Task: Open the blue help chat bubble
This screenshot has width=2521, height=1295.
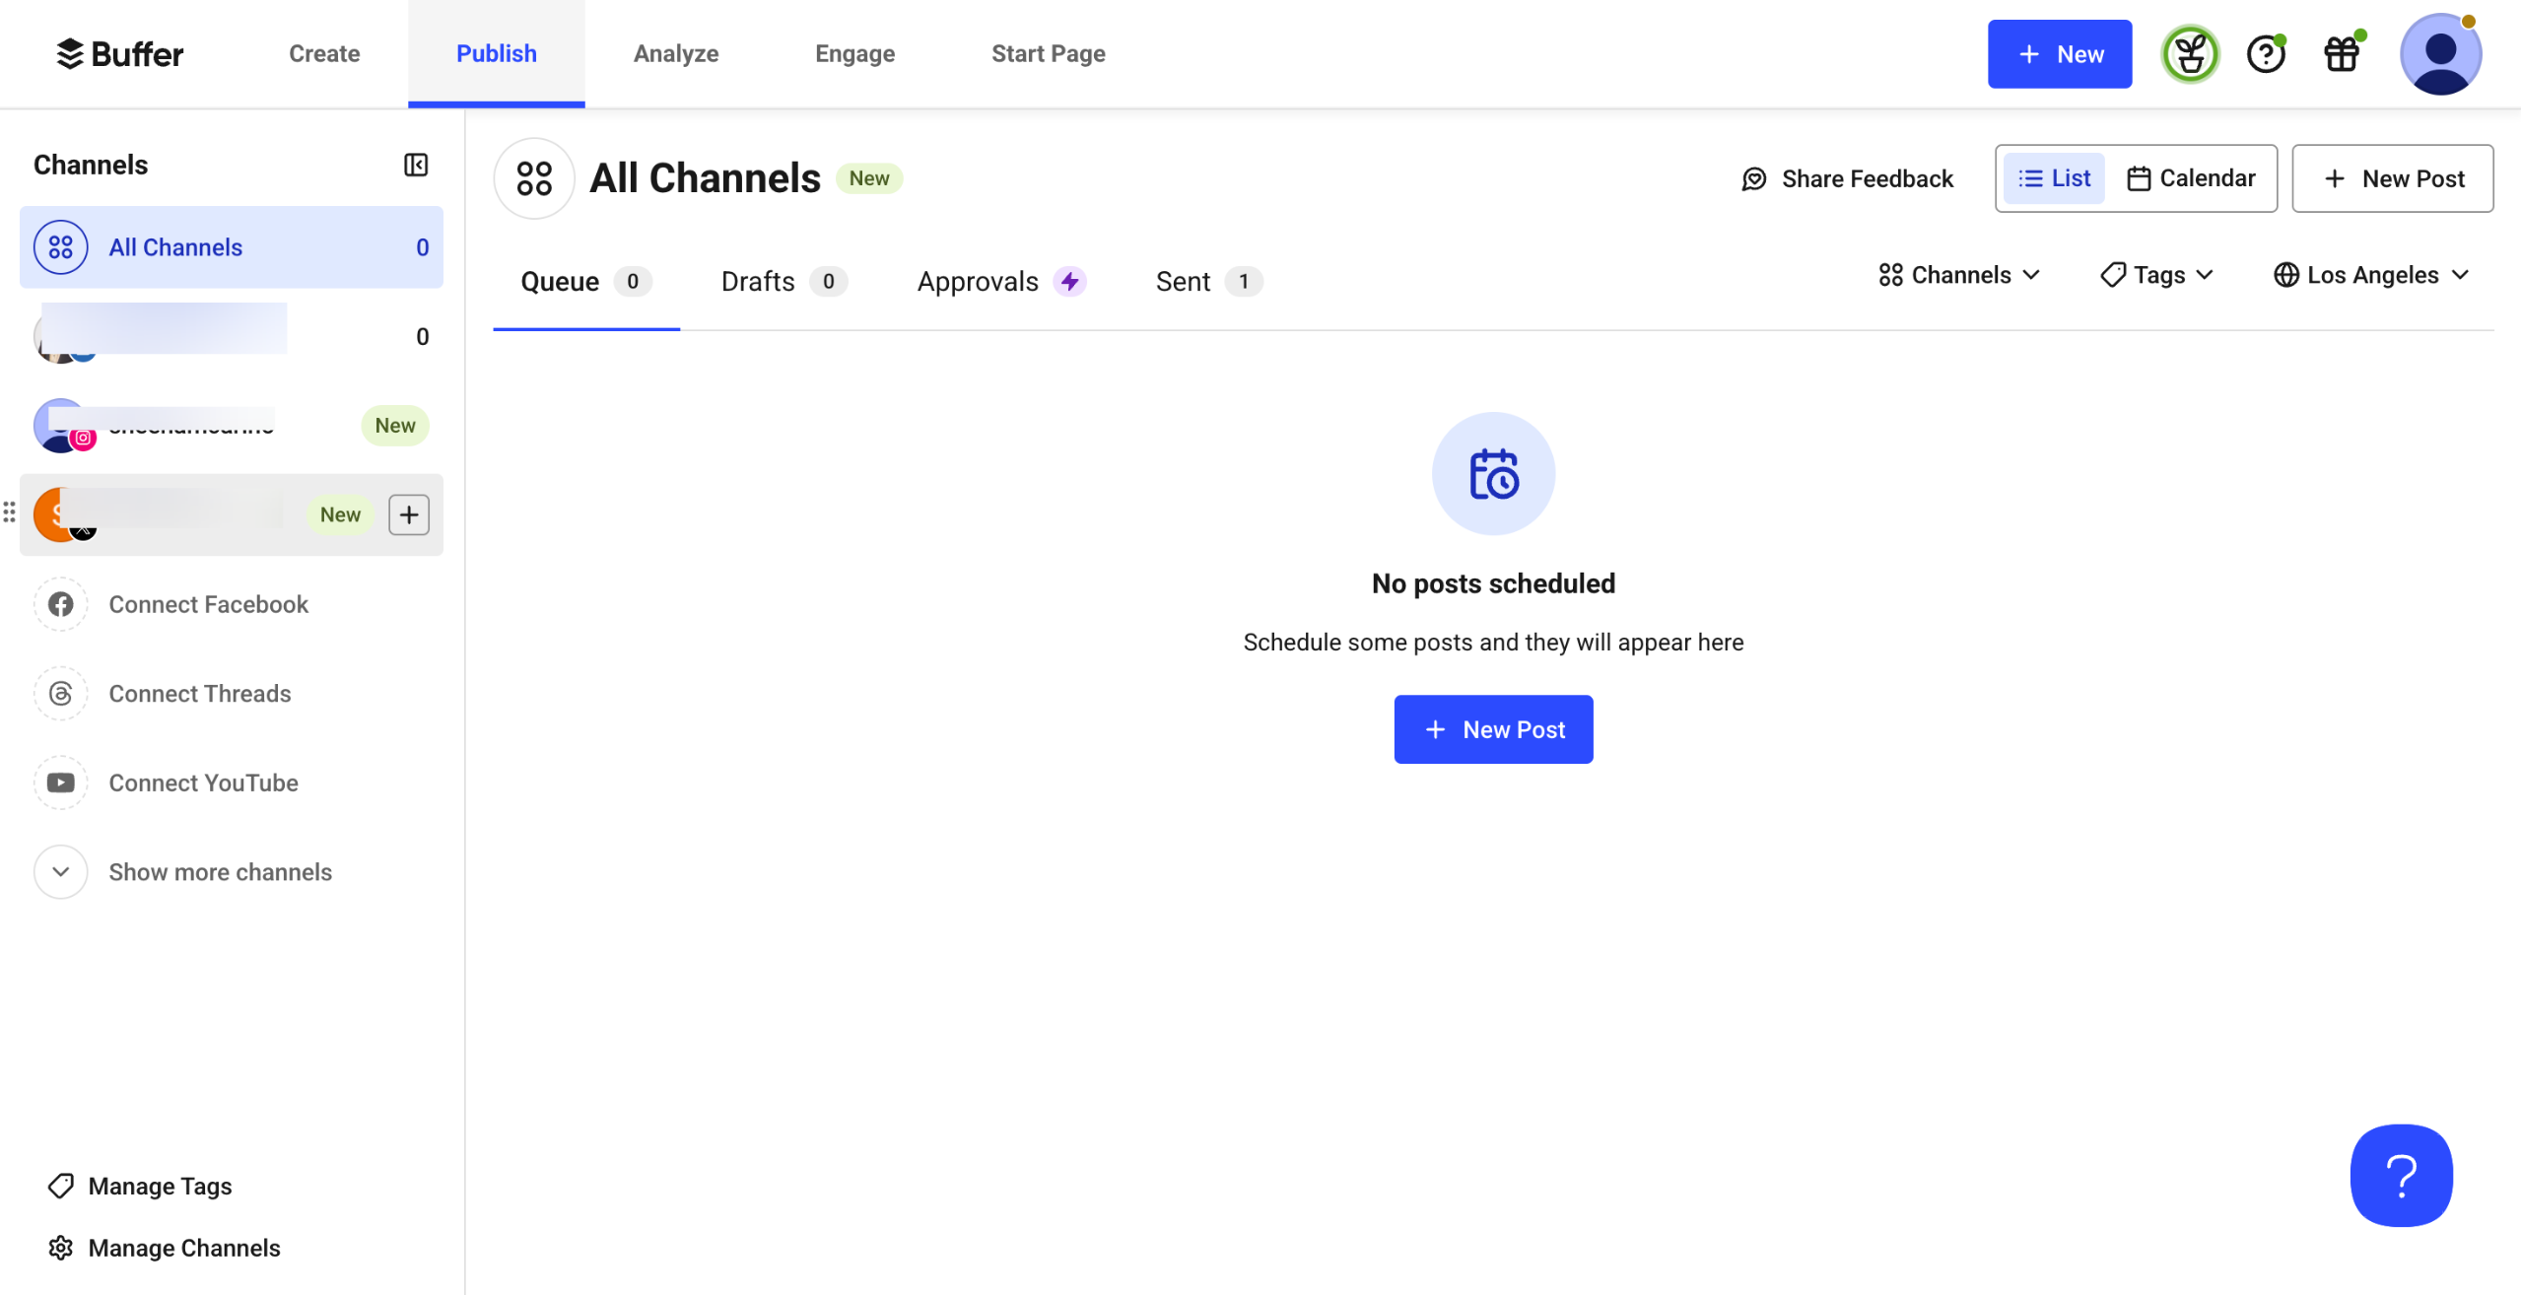Action: [2401, 1175]
